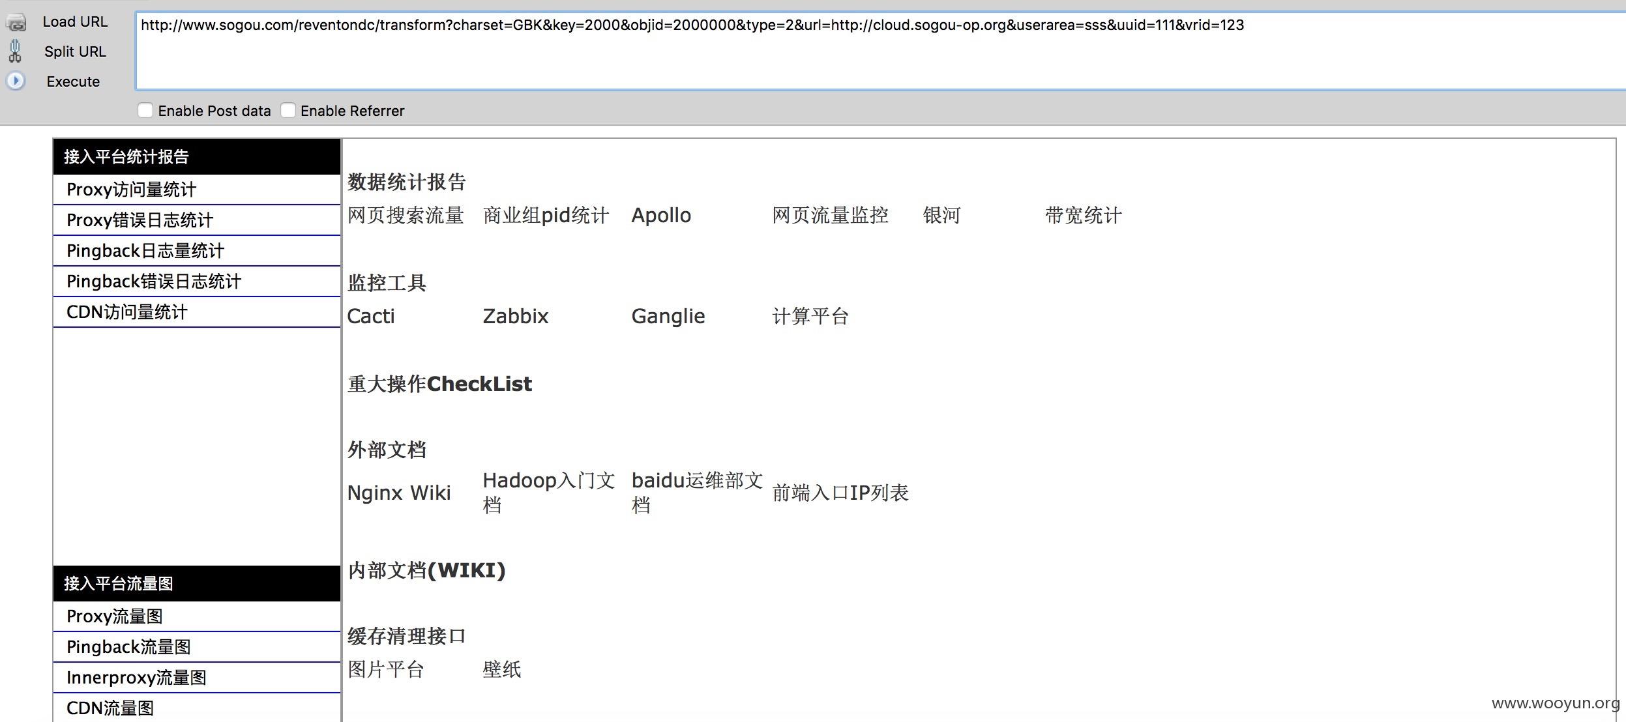Open CDN访问量统计 in sidebar
The height and width of the screenshot is (722, 1626).
coord(197,312)
